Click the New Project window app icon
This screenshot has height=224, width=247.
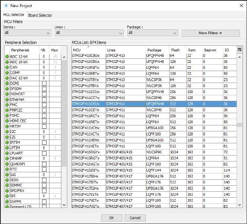coord(6,6)
